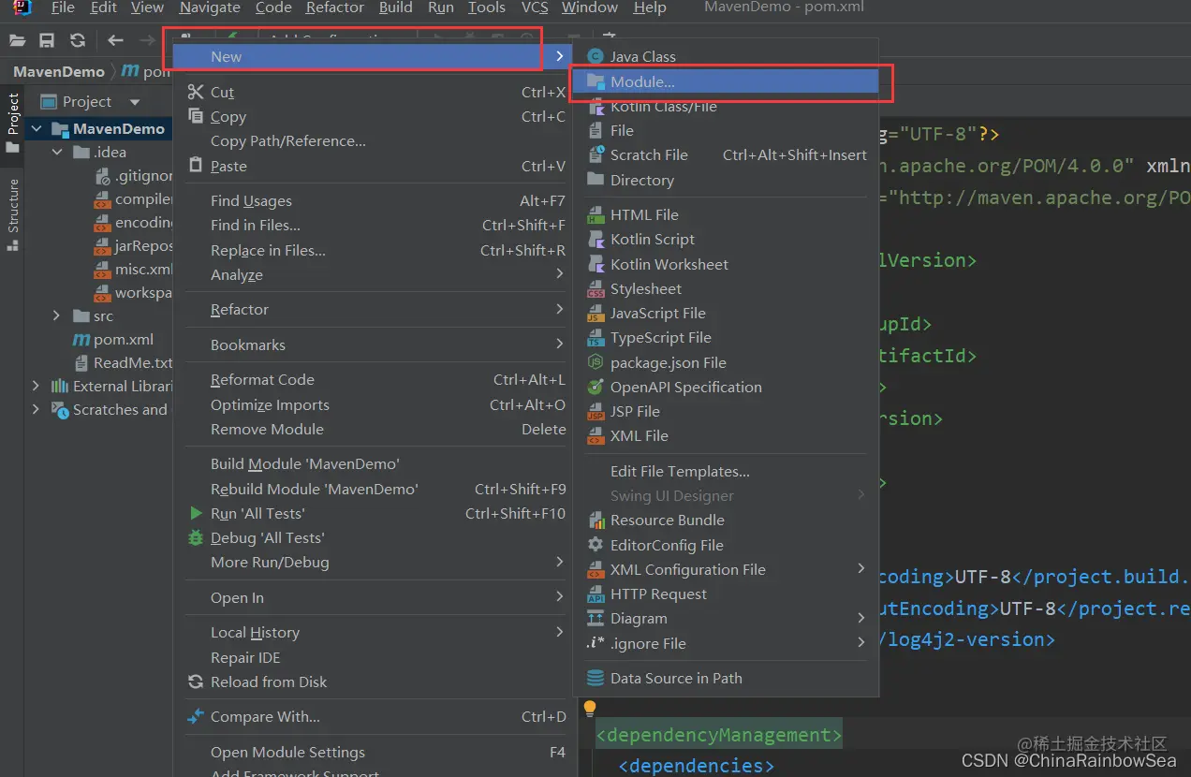Click the EditorConfig File gear icon

tap(595, 545)
